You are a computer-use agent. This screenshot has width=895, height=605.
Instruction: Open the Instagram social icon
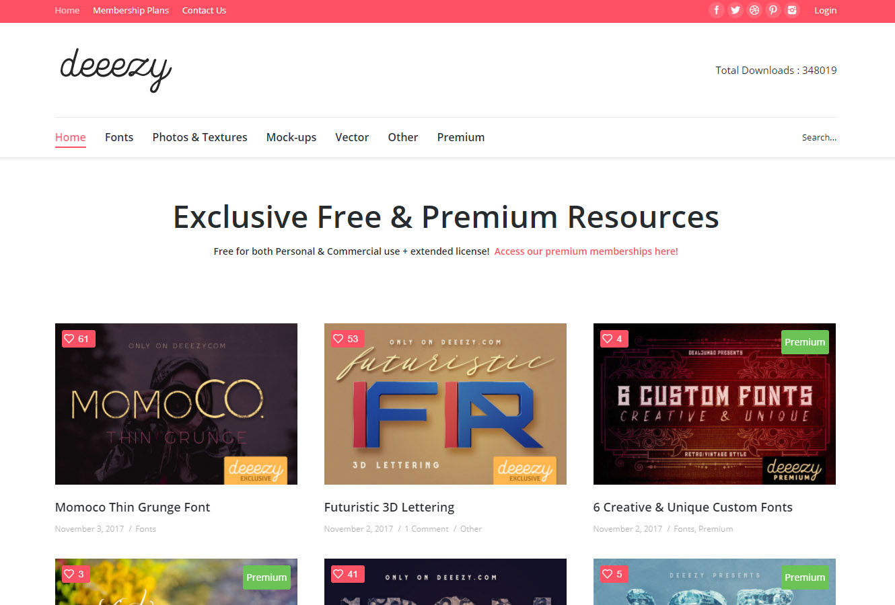point(792,10)
